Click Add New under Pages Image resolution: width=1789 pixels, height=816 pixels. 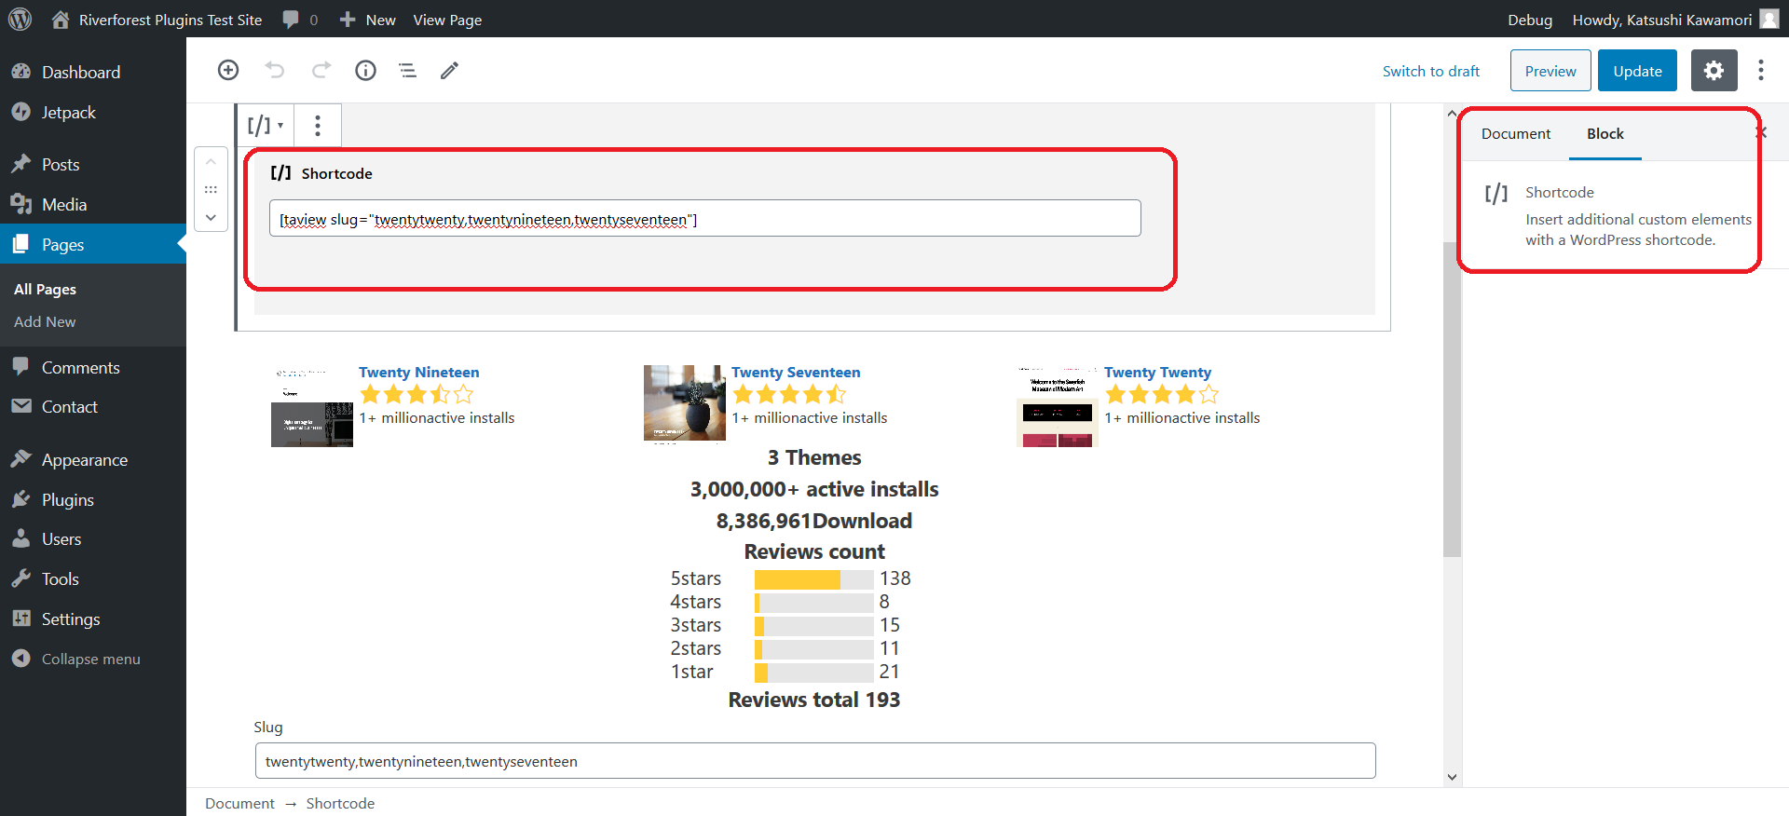[x=45, y=321]
